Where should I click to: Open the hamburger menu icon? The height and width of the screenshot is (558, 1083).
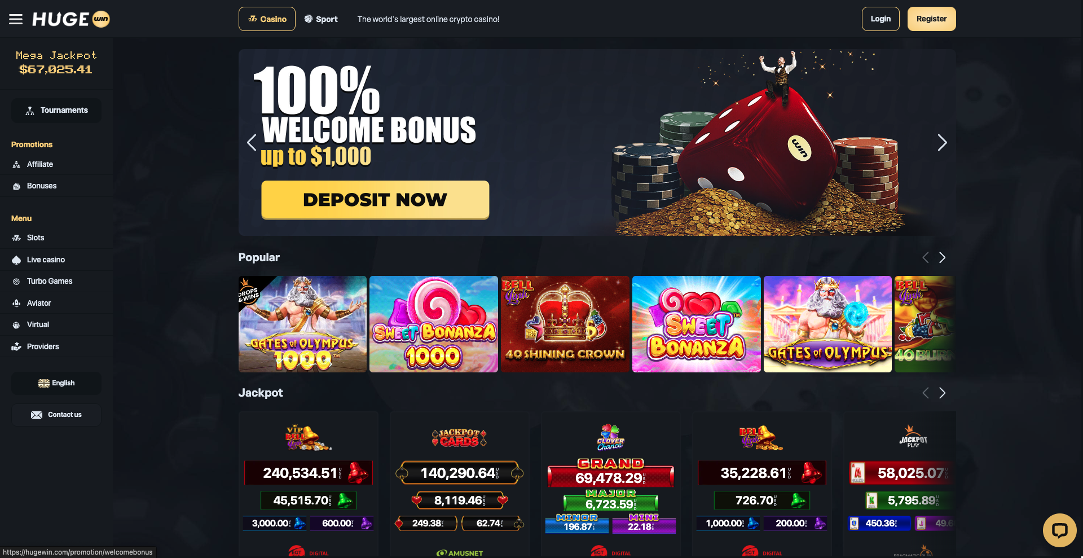tap(16, 19)
